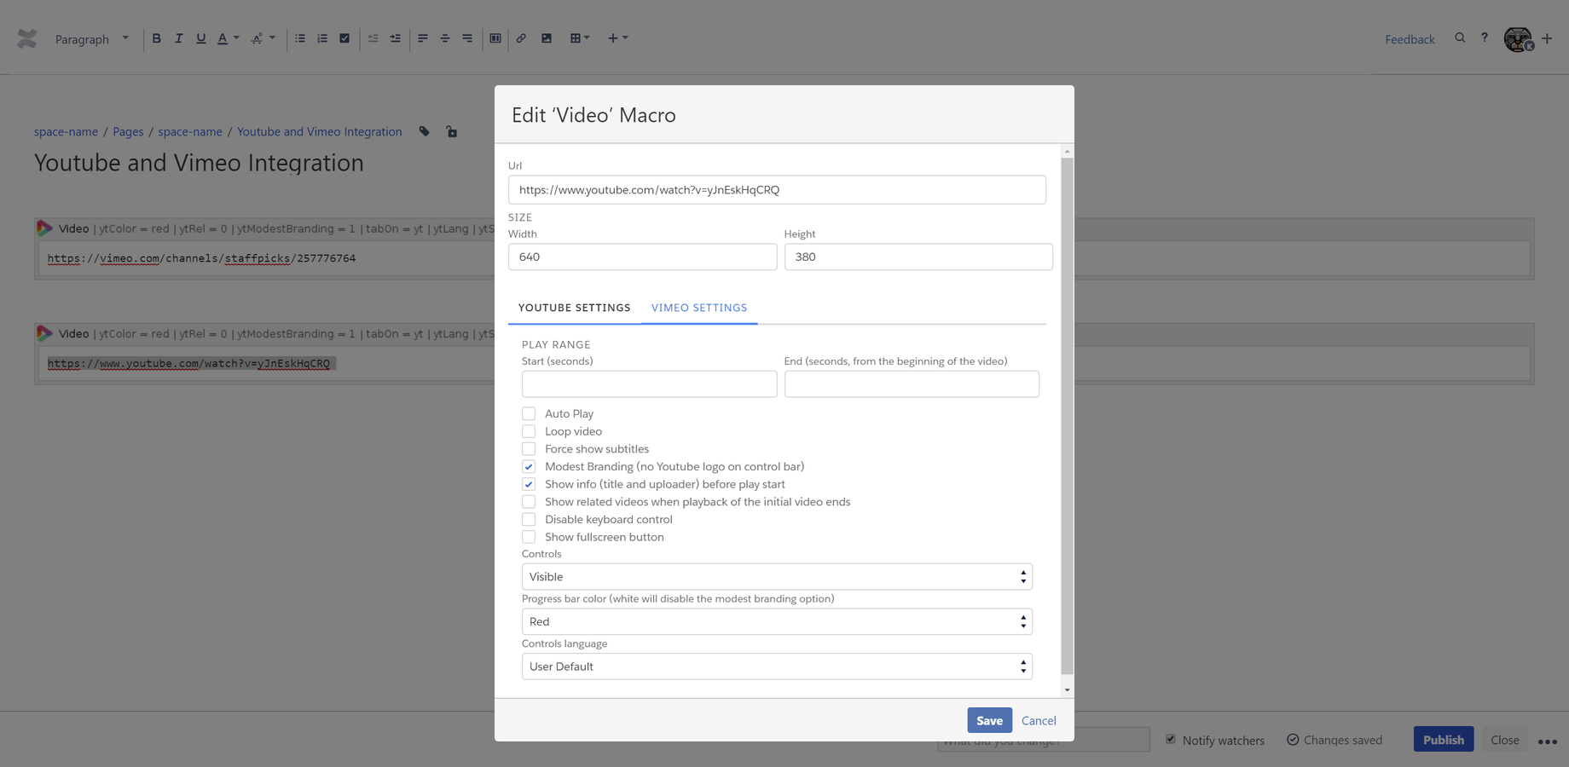Enable Show fullscreen button checkbox
This screenshot has height=767, width=1569.
click(529, 537)
